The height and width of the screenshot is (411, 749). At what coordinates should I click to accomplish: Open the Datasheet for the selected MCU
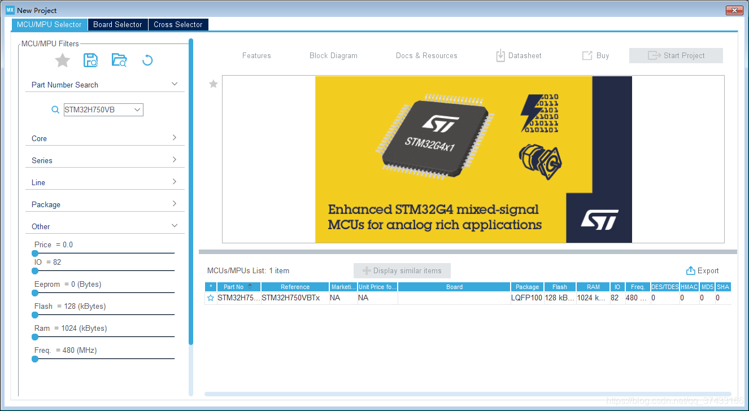point(518,55)
